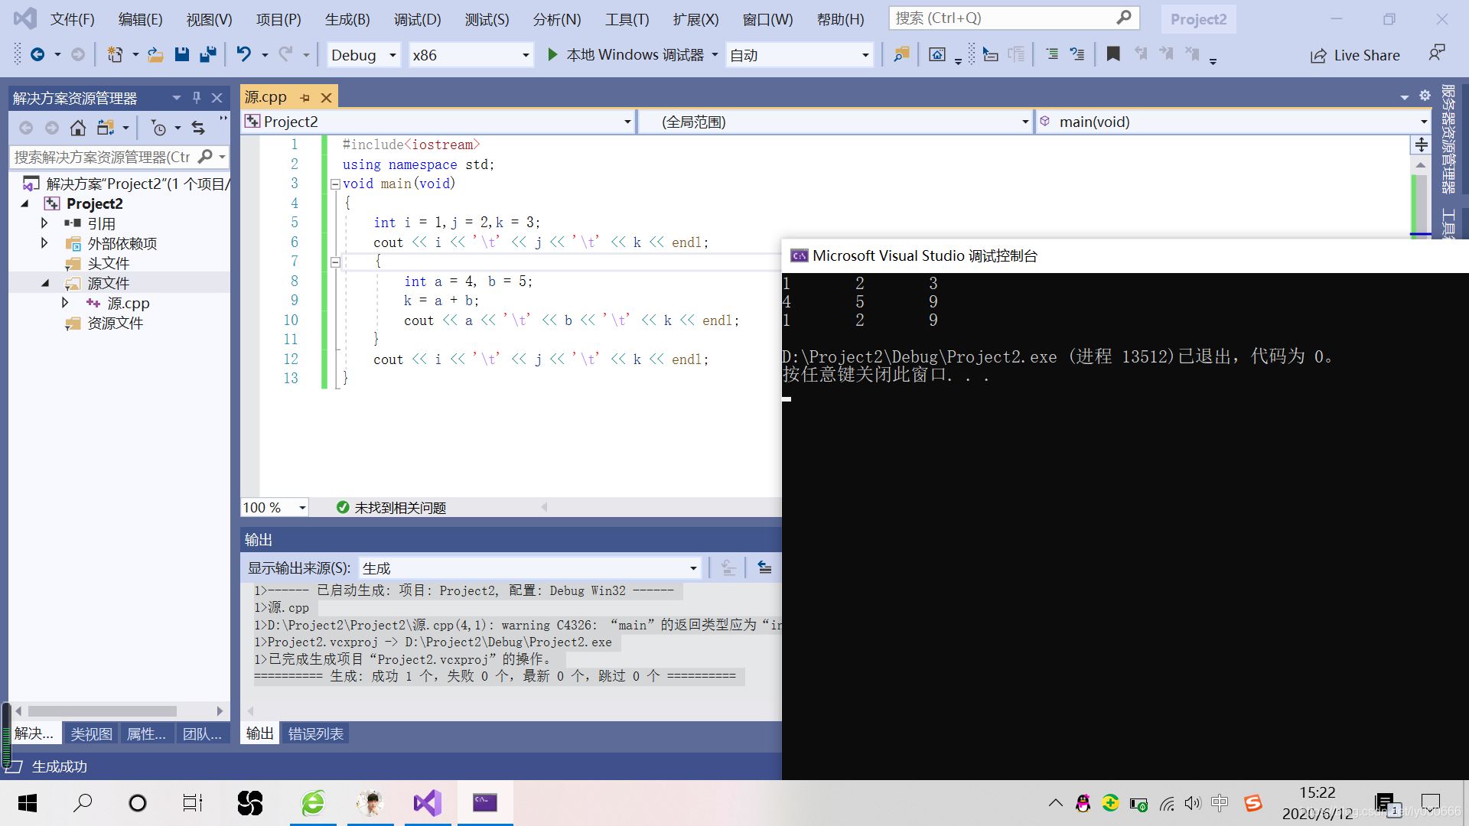Open the output source 生成 dropdown
Image resolution: width=1469 pixels, height=826 pixels.
click(529, 568)
